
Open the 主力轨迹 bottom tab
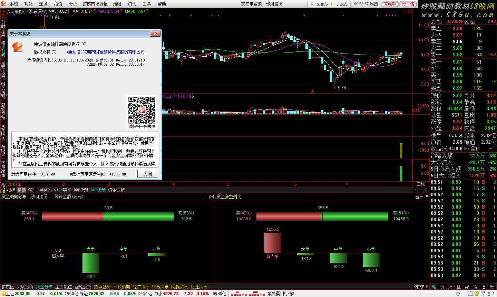click(64, 287)
